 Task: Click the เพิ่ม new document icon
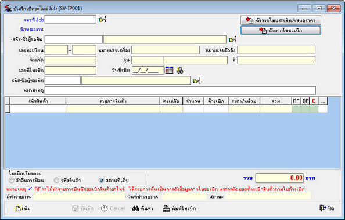pyautogui.click(x=18, y=208)
